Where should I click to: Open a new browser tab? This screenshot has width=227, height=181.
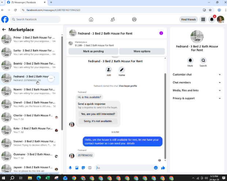[51, 2]
